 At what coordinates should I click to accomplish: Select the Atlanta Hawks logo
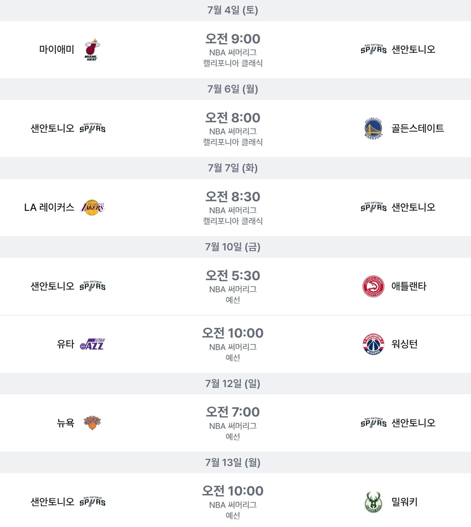(373, 286)
